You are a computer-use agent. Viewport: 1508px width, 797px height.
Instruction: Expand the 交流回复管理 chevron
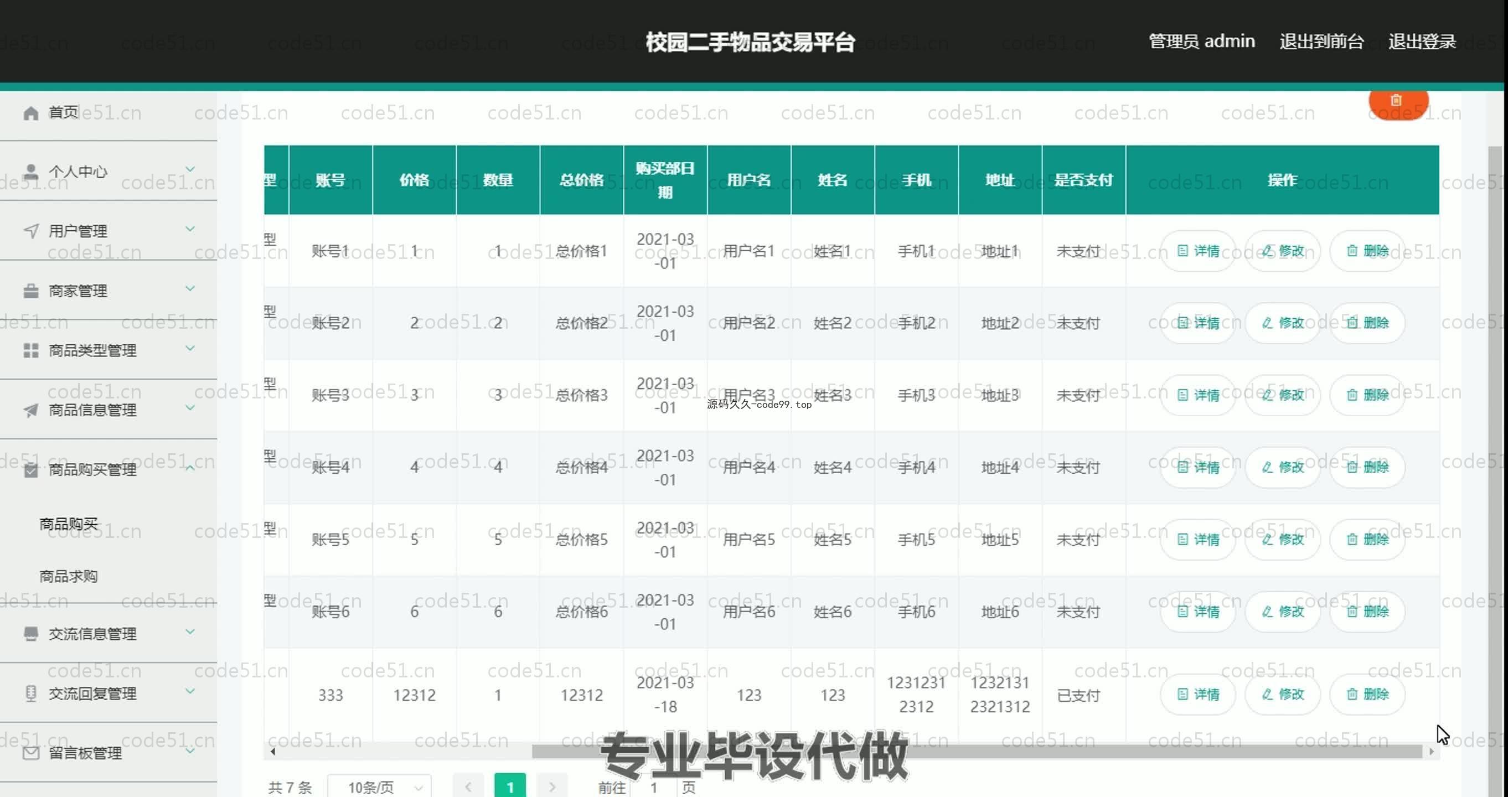click(x=190, y=691)
